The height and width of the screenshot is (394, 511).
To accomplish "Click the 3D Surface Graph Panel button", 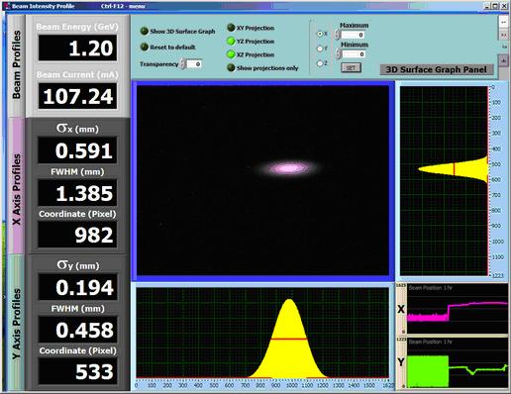I will click(437, 69).
